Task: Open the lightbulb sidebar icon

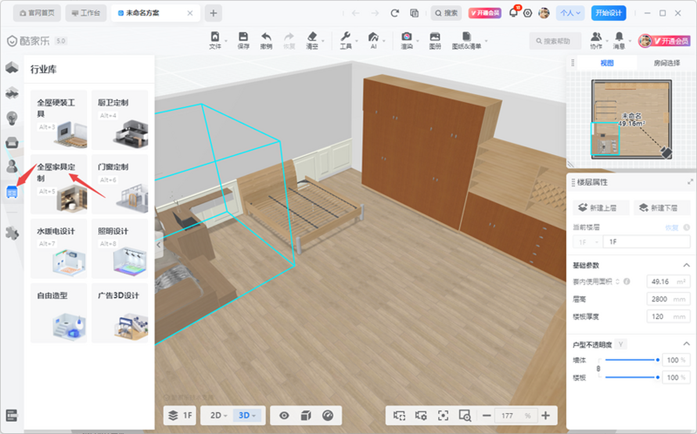Action: pyautogui.click(x=12, y=117)
